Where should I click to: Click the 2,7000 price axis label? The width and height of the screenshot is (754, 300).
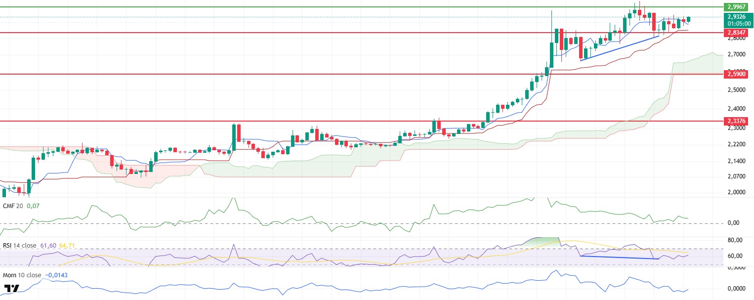pyautogui.click(x=735, y=54)
